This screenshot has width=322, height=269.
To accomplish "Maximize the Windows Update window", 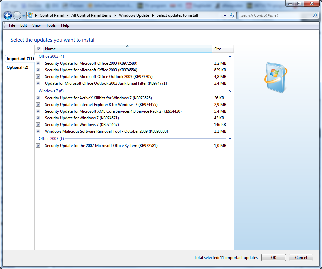I will tap(299, 3).
